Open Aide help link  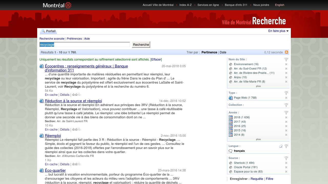(87, 39)
